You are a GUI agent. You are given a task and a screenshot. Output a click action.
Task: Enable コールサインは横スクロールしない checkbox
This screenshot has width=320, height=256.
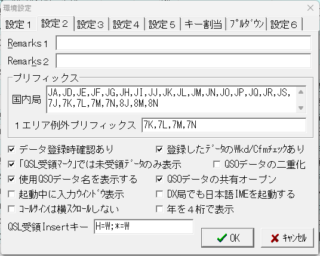click(x=11, y=209)
